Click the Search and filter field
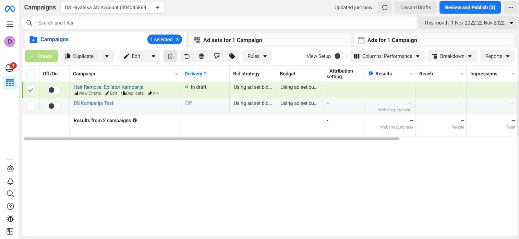This screenshot has height=239, width=519. (x=220, y=23)
